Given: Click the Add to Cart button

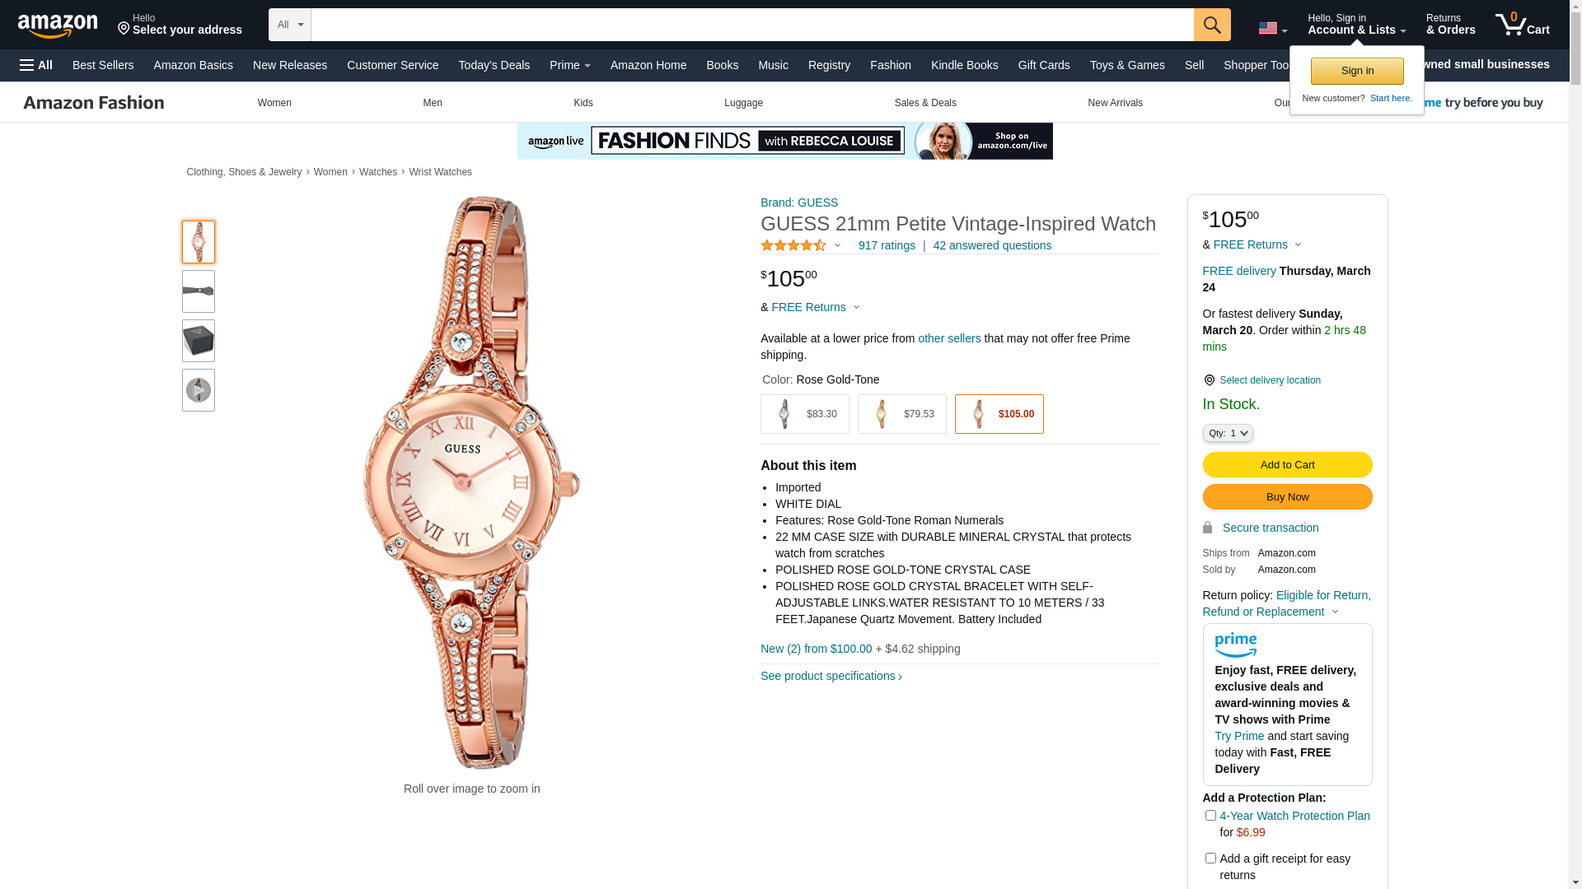Looking at the screenshot, I should click(x=1287, y=465).
